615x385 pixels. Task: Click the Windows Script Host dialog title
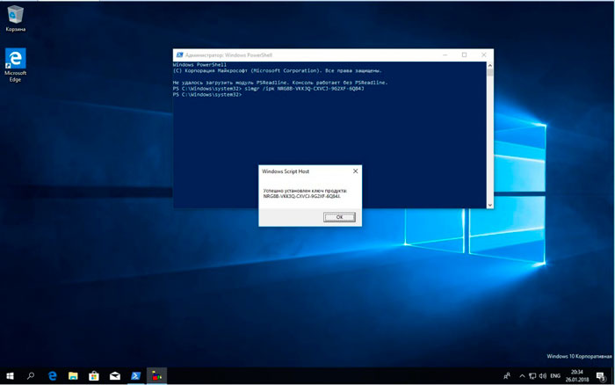286,171
